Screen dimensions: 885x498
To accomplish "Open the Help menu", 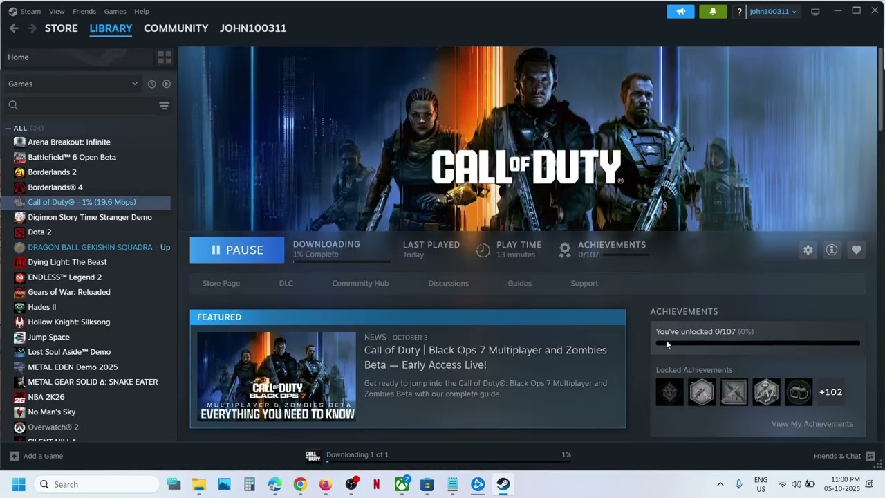I will click(x=142, y=12).
